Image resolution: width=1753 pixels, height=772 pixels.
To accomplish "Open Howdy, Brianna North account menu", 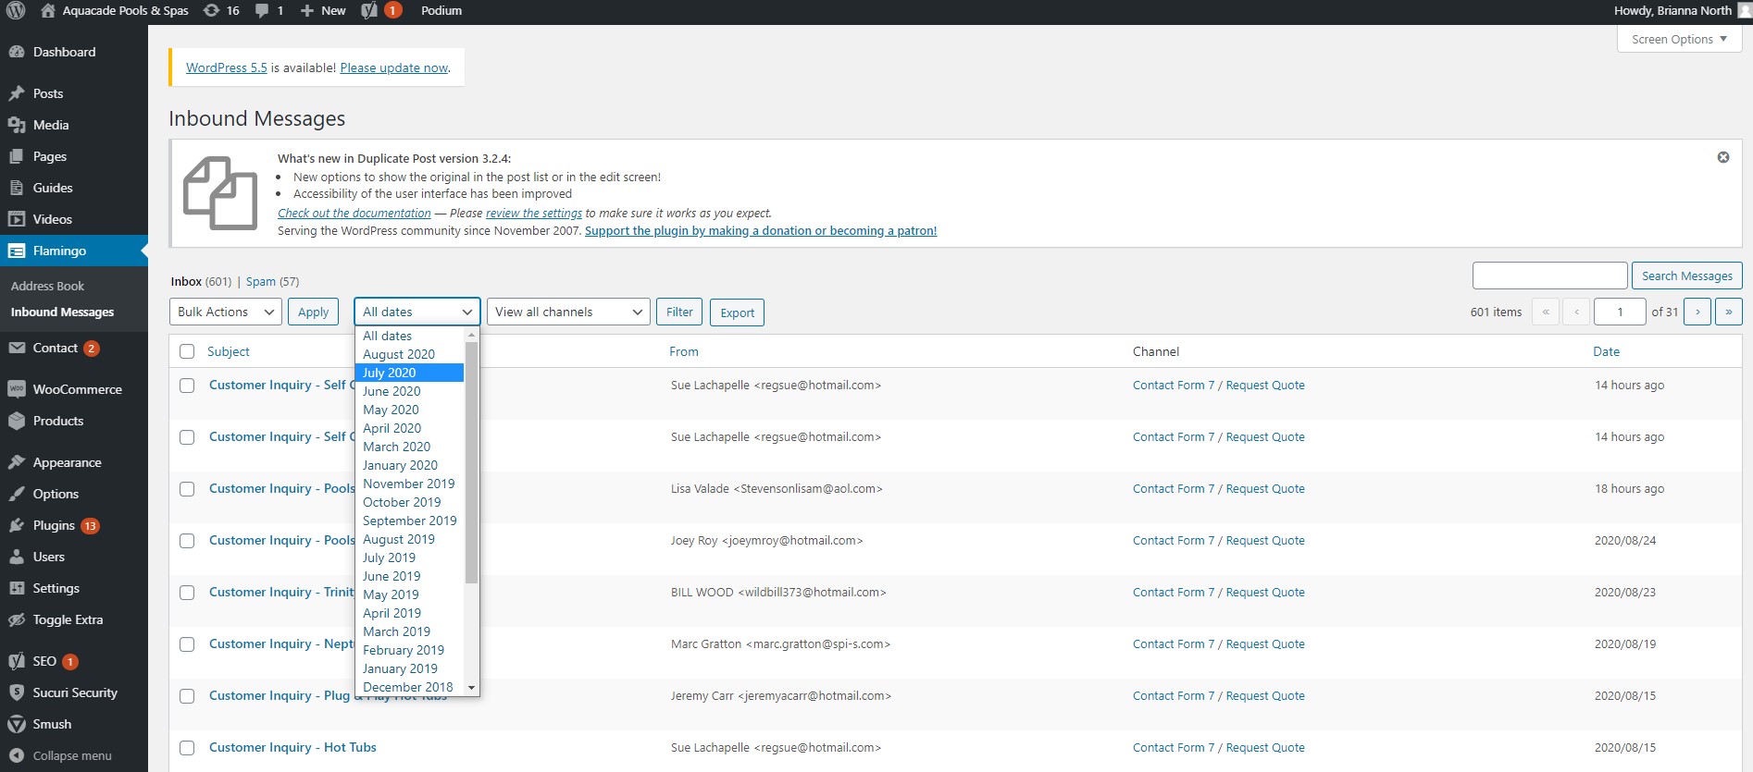I will click(x=1683, y=11).
